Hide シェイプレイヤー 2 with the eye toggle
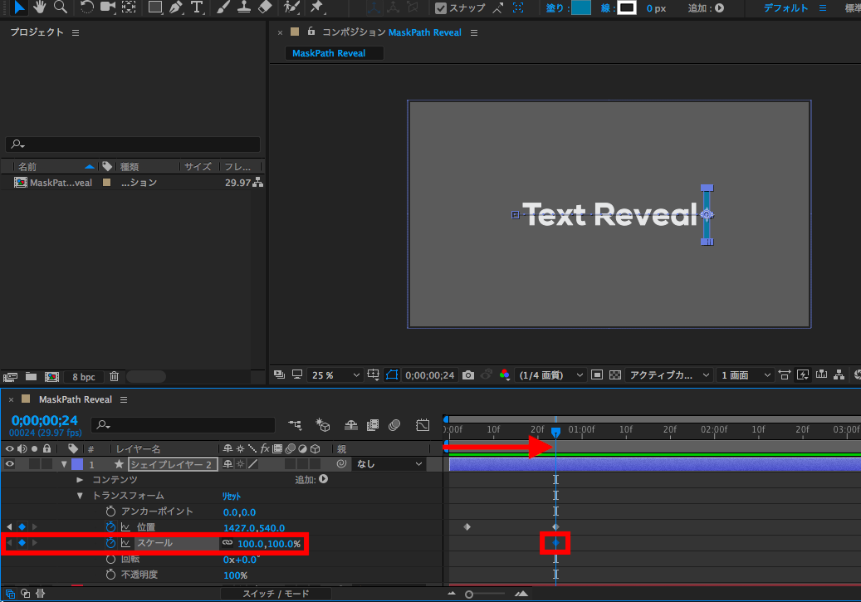The image size is (861, 602). pos(10,464)
